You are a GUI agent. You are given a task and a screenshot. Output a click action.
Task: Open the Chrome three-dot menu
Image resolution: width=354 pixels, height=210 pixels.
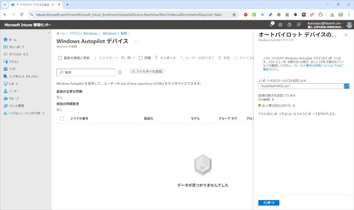(349, 15)
